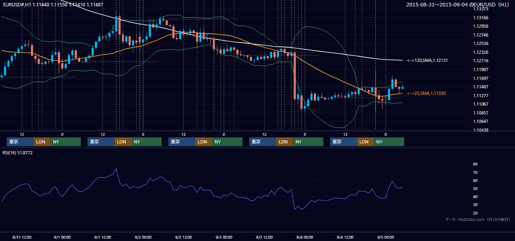Select RSI scale value 60
This screenshot has height=241, width=515.
point(475,180)
